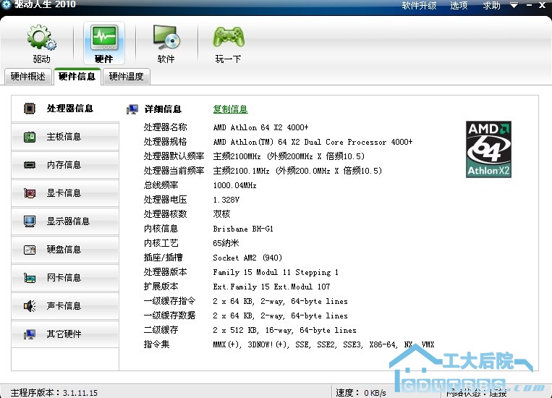This screenshot has height=398, width=552.
Task: Select 处理器信息 in the sidebar
Action: click(66, 108)
